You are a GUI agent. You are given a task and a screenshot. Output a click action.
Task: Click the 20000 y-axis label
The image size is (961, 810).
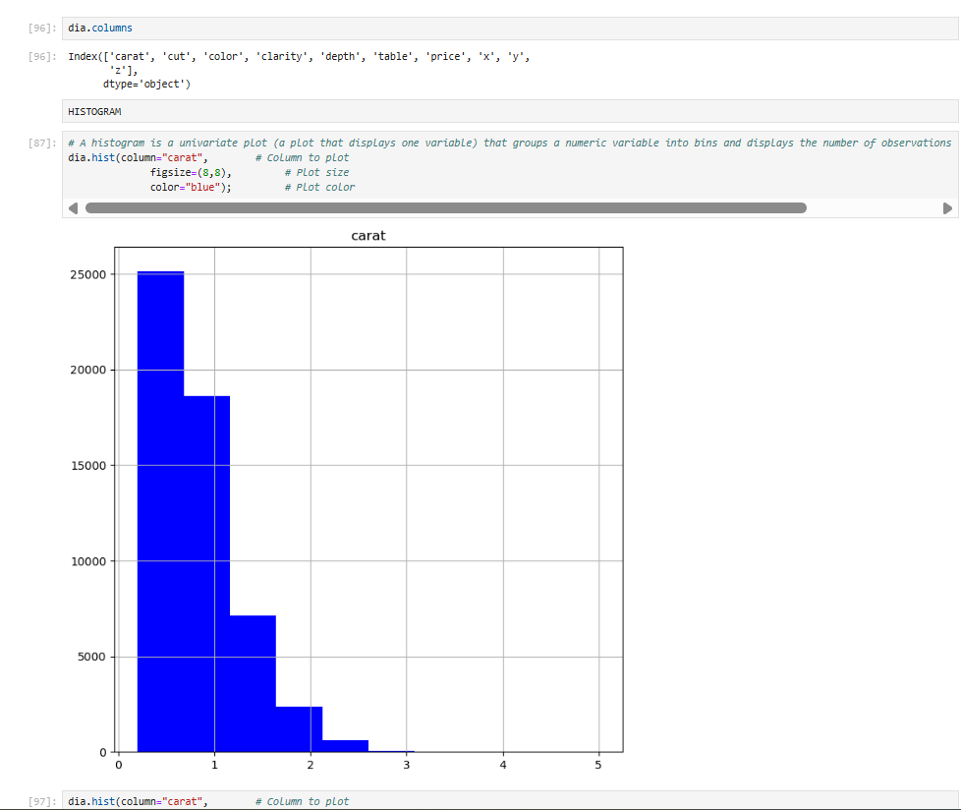point(88,370)
